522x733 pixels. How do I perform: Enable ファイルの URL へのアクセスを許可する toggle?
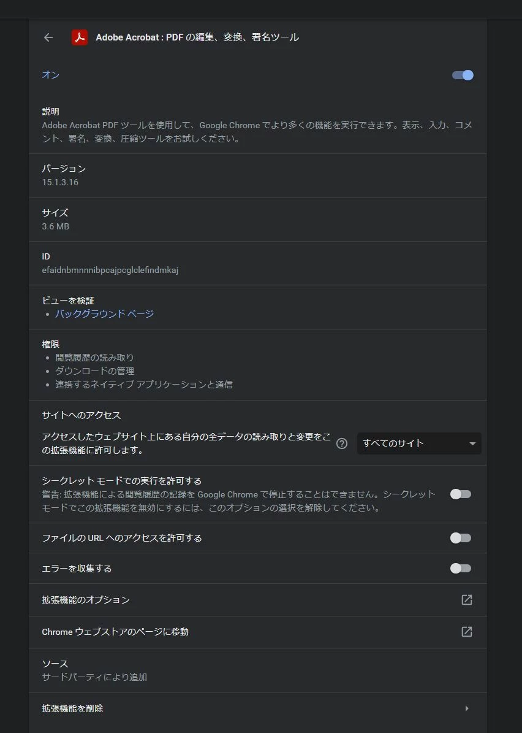(461, 538)
